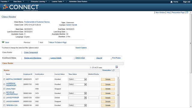The width and height of the screenshot is (192, 108).
Task: Open the Class Component tab
Action: (31, 52)
